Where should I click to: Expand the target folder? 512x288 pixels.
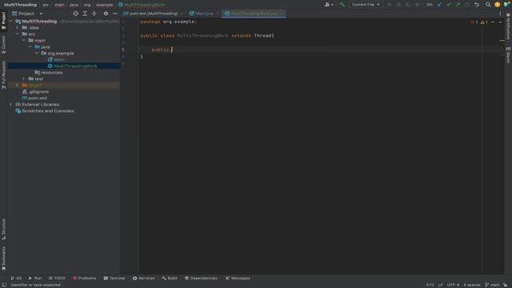[18, 86]
